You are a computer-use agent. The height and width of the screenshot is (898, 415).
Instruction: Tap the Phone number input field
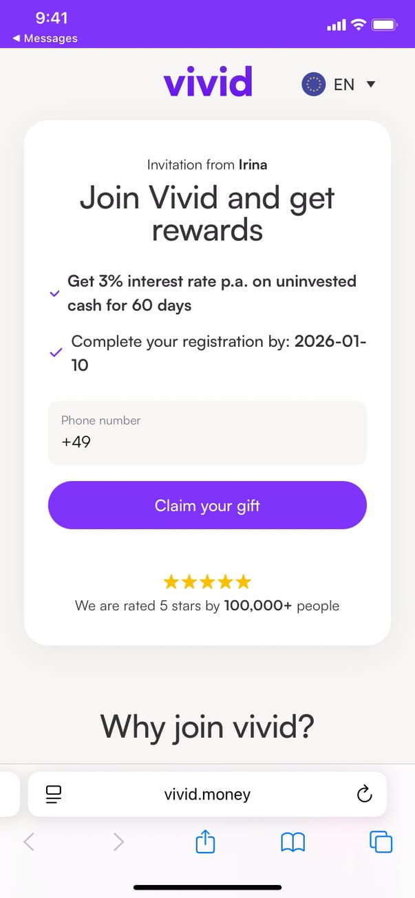[x=207, y=432]
